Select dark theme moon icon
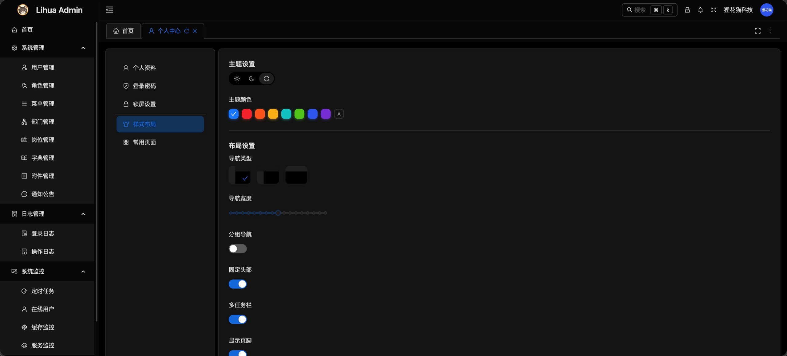 [x=251, y=79]
